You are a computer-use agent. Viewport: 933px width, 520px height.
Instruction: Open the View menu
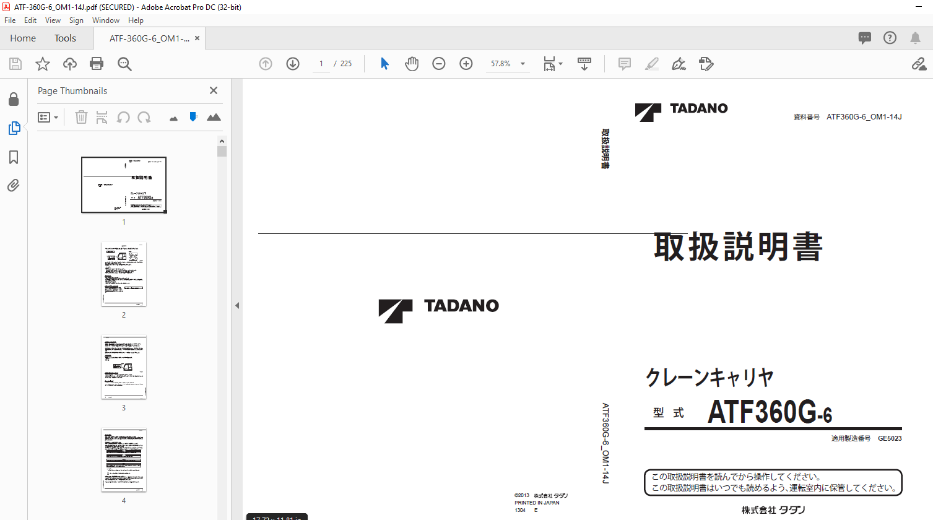(x=53, y=20)
